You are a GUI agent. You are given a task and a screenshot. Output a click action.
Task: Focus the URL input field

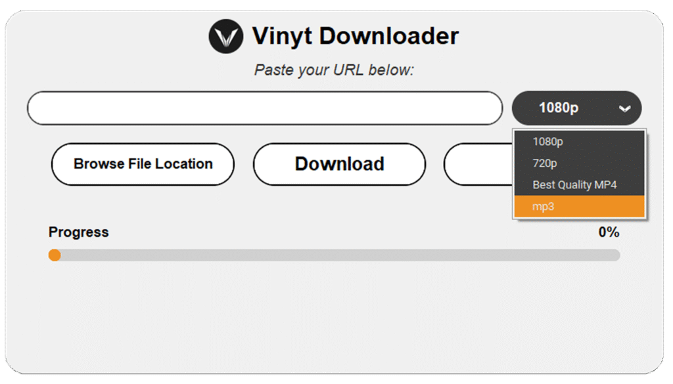click(264, 108)
